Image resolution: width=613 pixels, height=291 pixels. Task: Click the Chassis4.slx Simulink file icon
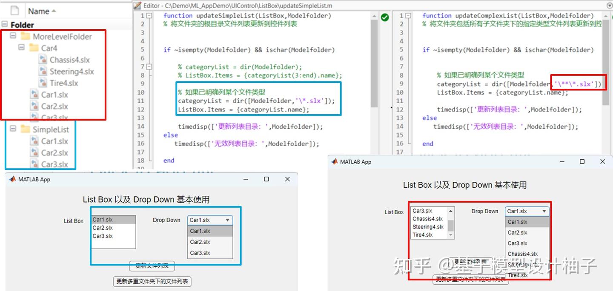point(43,60)
